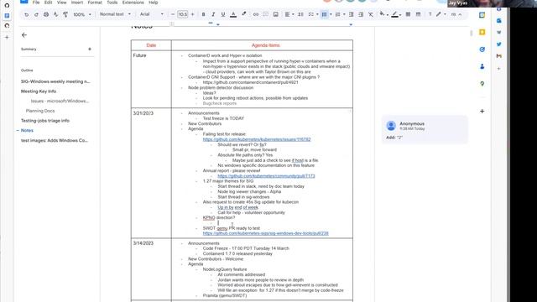Image resolution: width=537 pixels, height=302 pixels.
Task: Collapse the toolbar with the up chevron
Action: (460, 14)
